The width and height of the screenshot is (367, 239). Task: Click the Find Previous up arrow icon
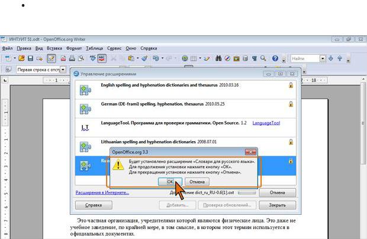point(340,58)
